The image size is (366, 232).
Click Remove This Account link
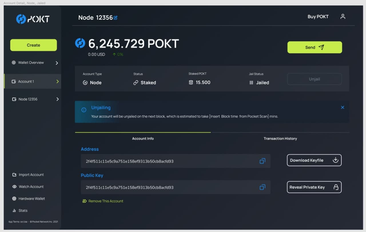click(106, 201)
